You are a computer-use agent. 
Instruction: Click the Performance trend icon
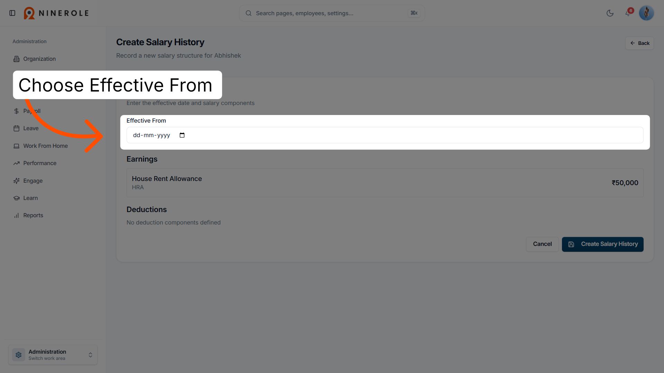(16, 163)
